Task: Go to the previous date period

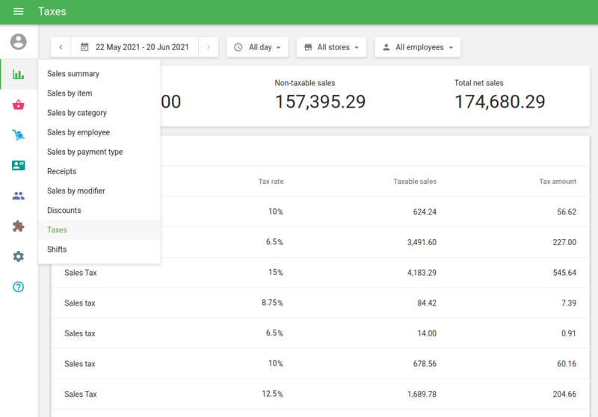Action: pyautogui.click(x=61, y=47)
